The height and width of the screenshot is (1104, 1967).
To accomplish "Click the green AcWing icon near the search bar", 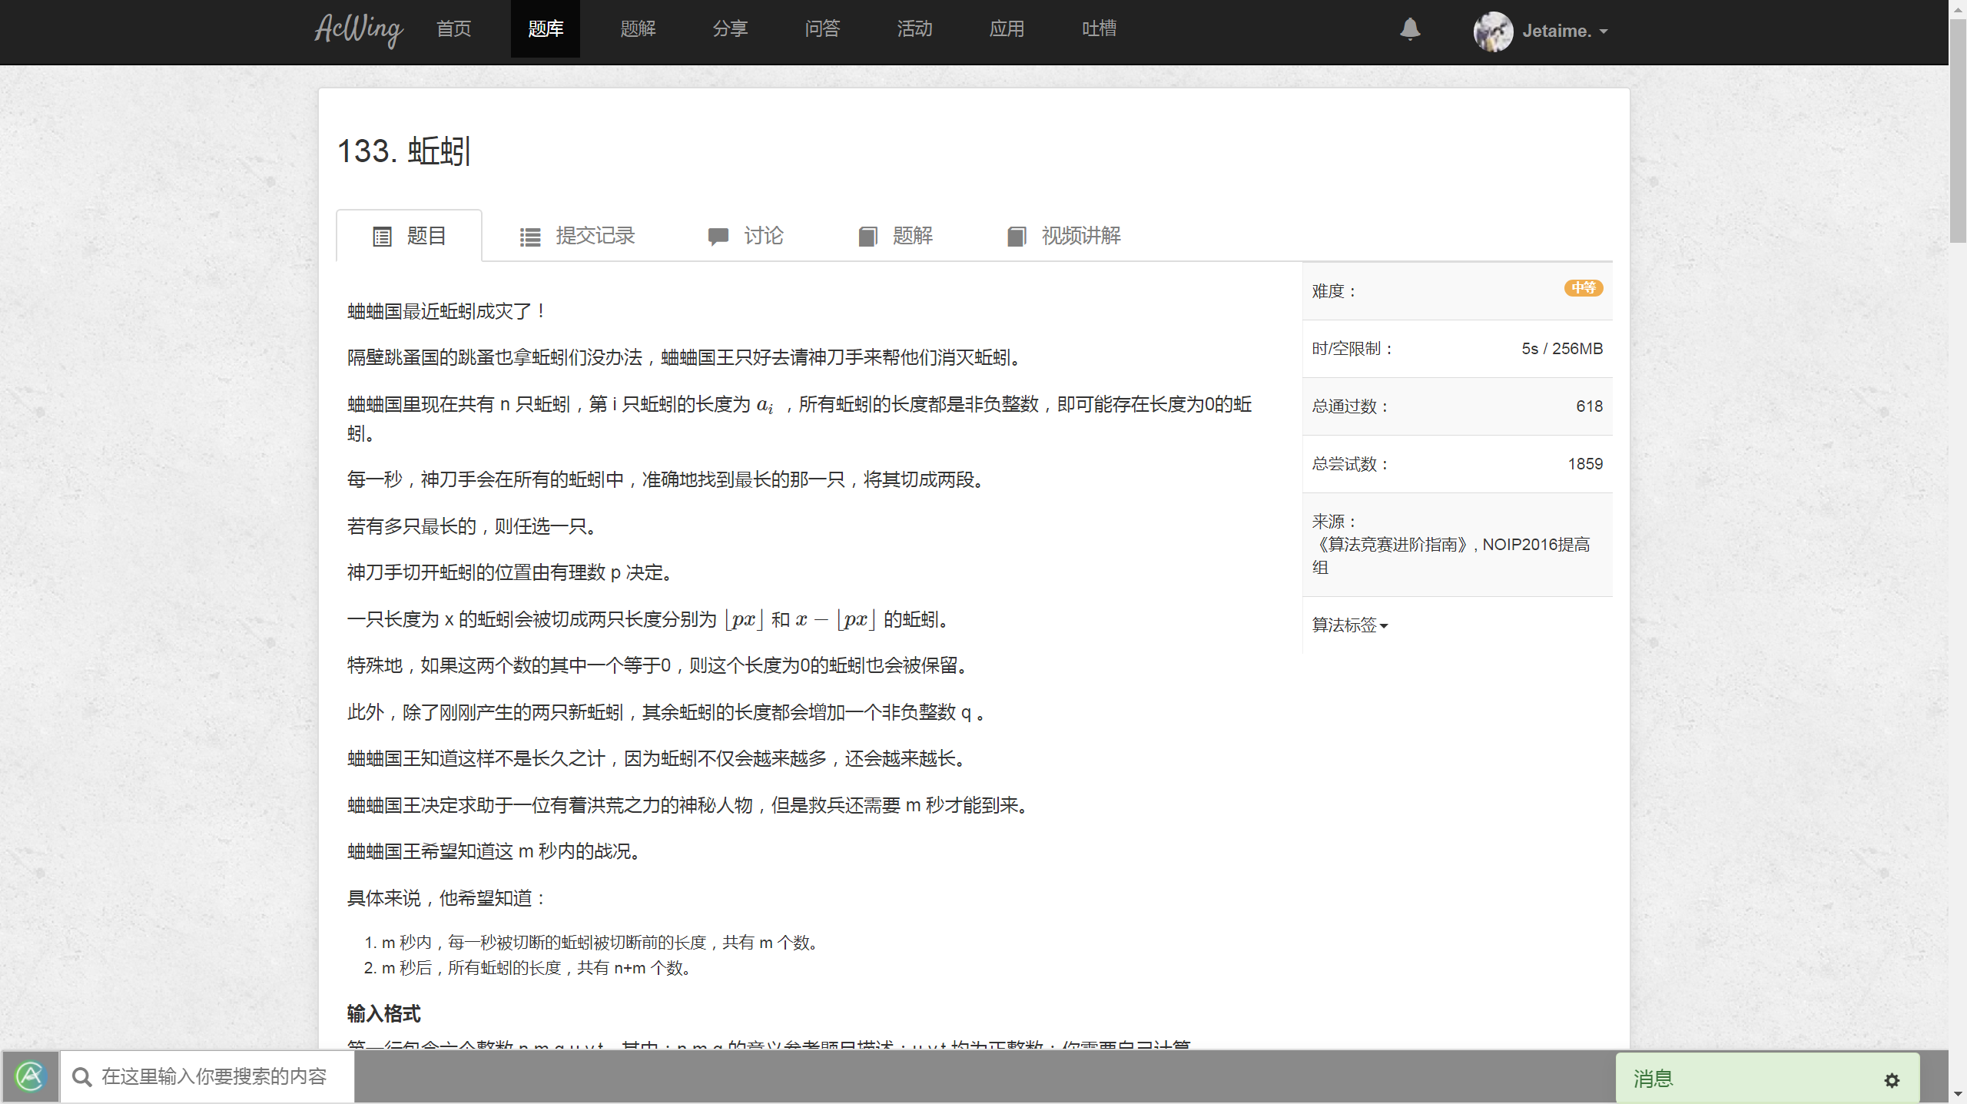I will tap(31, 1076).
